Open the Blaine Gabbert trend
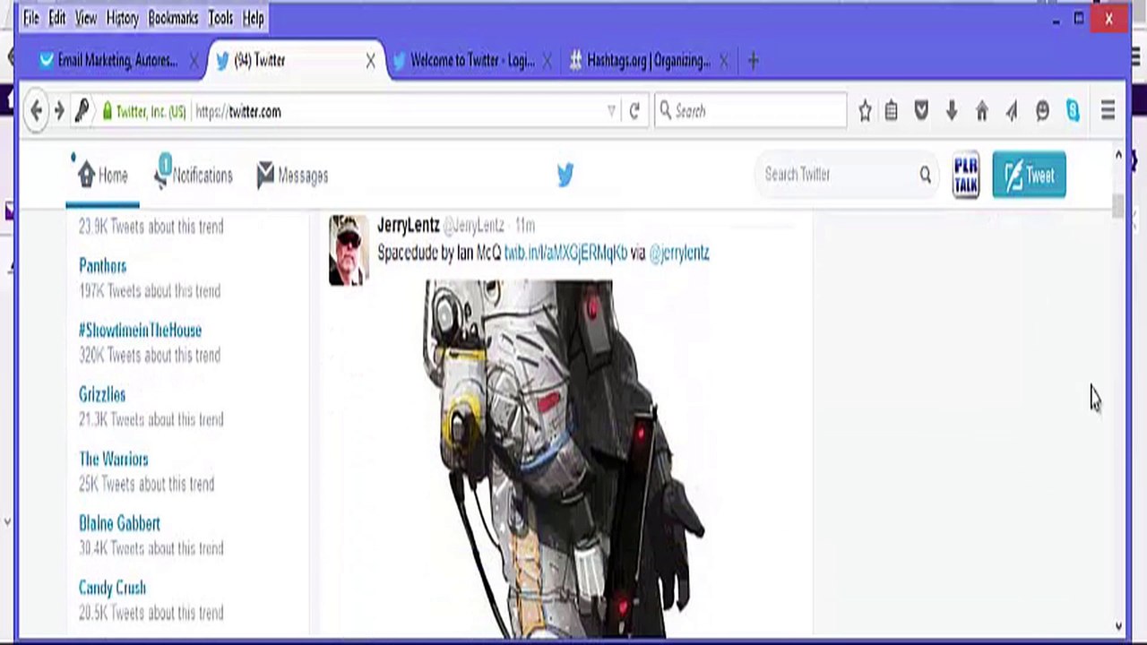Viewport: 1147px width, 645px height. (119, 524)
